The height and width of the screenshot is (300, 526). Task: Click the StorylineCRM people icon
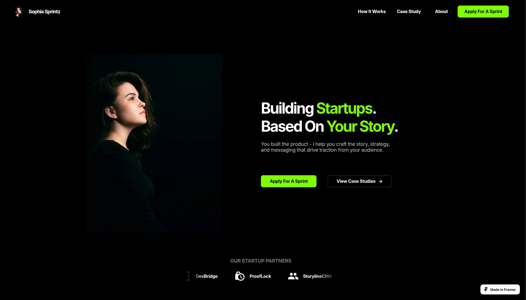pyautogui.click(x=293, y=276)
